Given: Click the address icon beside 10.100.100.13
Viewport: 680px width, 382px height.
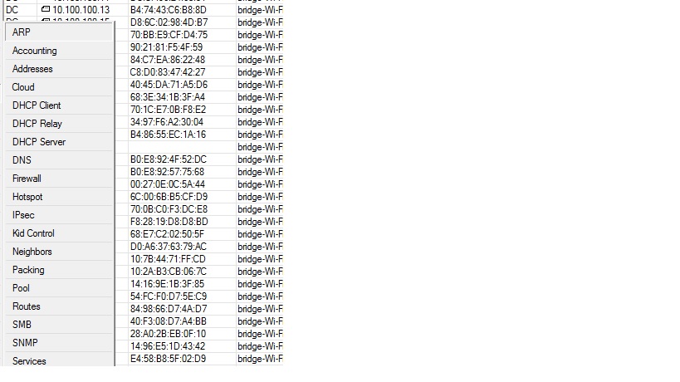Looking at the screenshot, I should 45,9.
